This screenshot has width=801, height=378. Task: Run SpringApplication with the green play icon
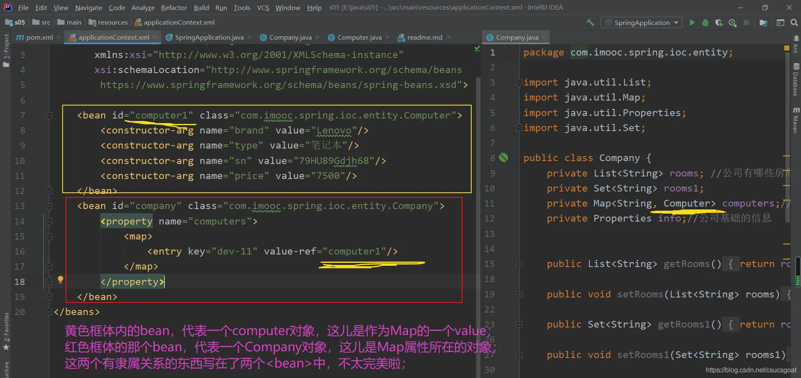tap(692, 23)
